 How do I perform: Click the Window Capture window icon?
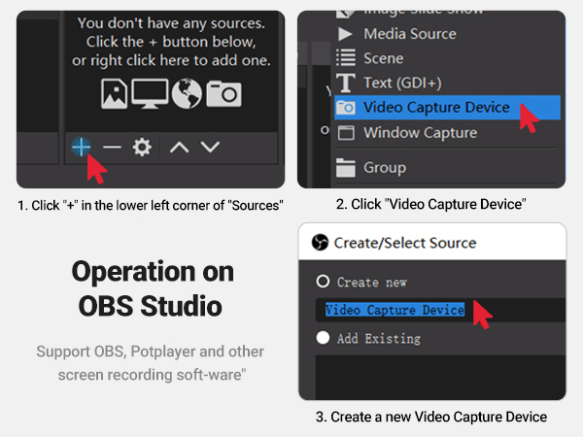pos(346,133)
